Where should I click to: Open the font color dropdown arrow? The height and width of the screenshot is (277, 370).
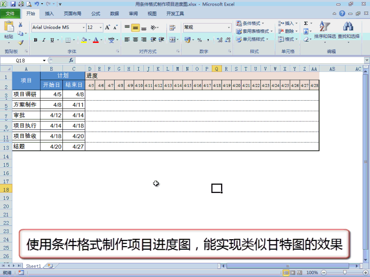pos(101,39)
